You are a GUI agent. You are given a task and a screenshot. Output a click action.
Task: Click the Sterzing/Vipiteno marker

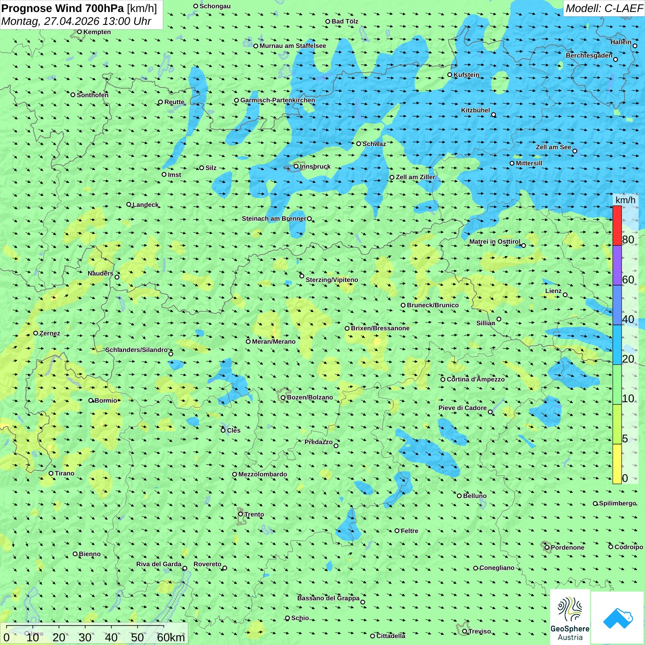(x=302, y=276)
